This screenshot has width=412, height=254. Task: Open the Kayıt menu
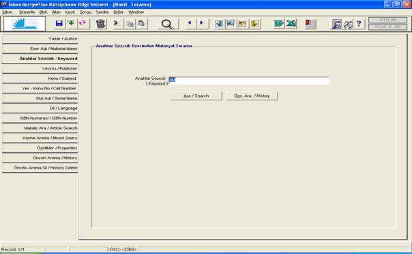tap(70, 12)
